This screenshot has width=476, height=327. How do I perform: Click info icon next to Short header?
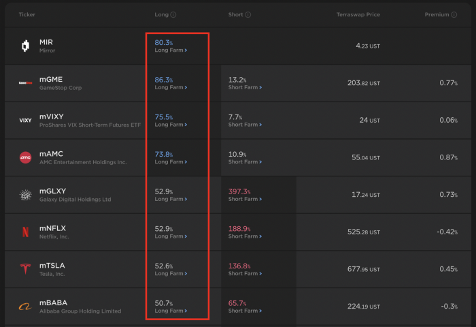pyautogui.click(x=248, y=14)
